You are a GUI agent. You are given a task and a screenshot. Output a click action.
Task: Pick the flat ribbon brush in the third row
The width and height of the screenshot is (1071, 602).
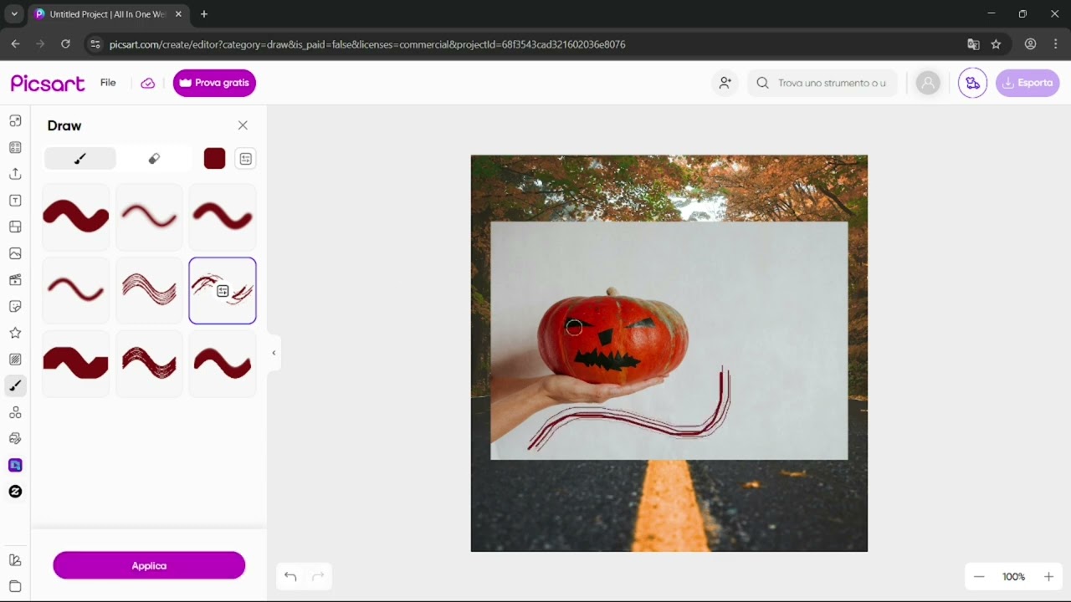(x=76, y=364)
